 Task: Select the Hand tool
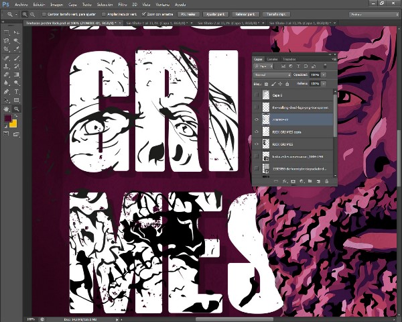7,109
